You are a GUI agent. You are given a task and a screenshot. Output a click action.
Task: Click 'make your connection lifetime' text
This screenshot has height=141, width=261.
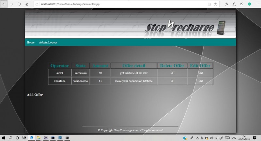pyautogui.click(x=134, y=81)
